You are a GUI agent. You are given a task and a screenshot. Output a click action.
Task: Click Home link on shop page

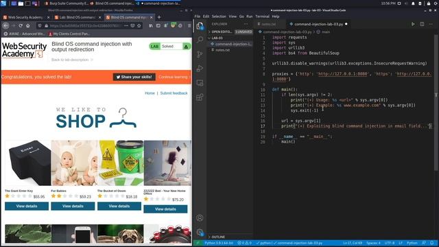pyautogui.click(x=150, y=93)
